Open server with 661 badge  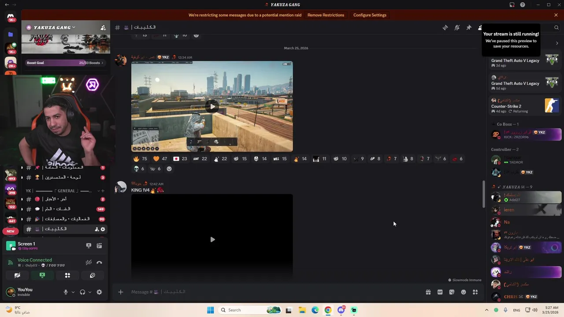(x=11, y=218)
